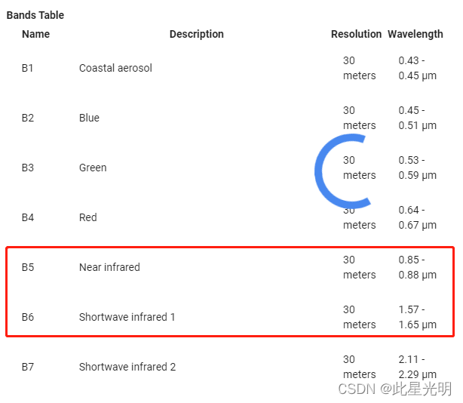Click the Coastal aerosol description
The height and width of the screenshot is (403, 463).
115,68
